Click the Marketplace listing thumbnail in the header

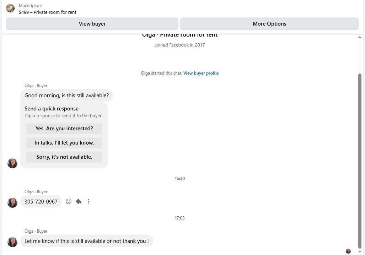tap(10, 9)
